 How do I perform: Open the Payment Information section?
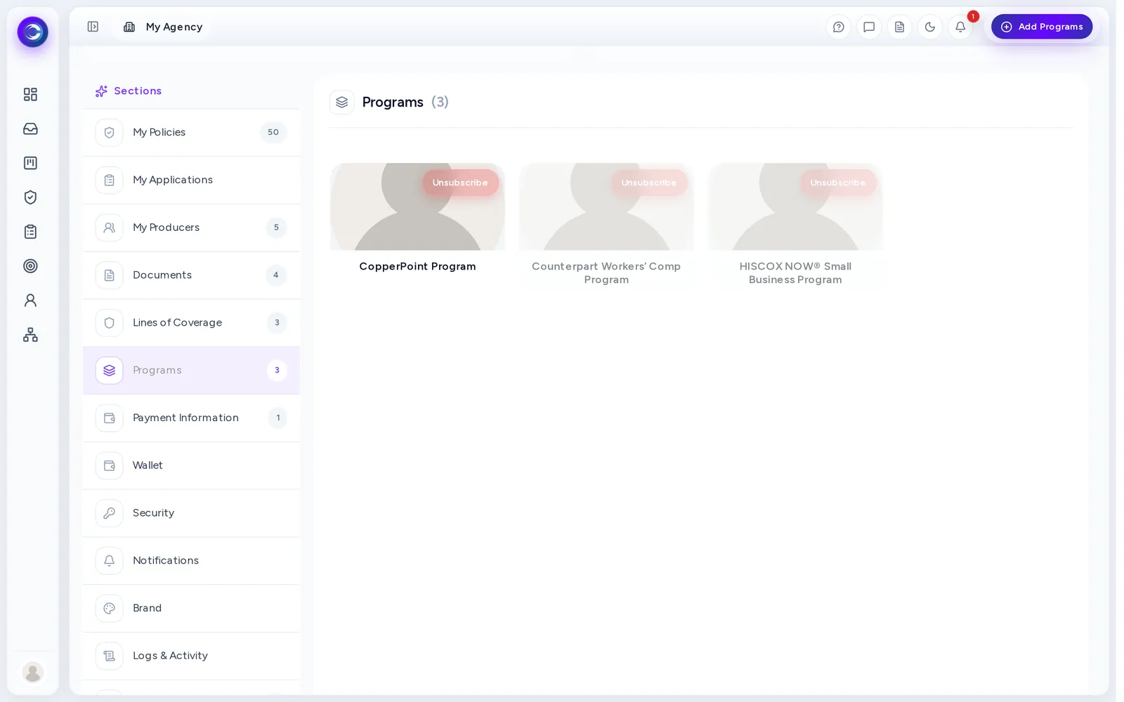click(x=191, y=418)
